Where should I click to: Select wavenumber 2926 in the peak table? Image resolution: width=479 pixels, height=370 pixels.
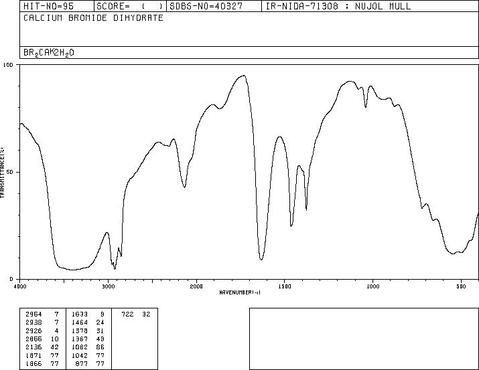pos(33,331)
